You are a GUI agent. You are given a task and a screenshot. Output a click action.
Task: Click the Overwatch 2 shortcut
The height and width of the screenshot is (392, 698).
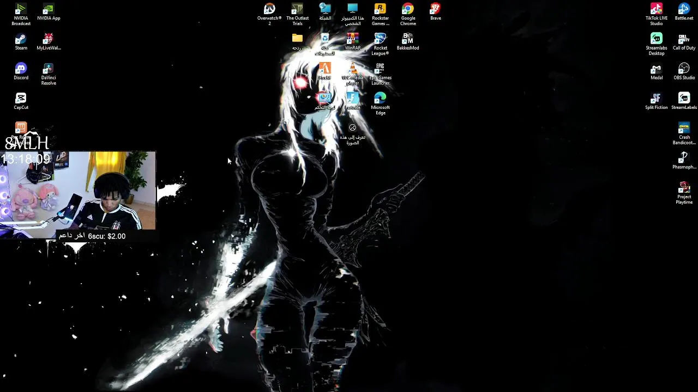269,15
